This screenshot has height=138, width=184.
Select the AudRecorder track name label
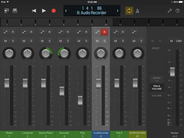coord(101,134)
